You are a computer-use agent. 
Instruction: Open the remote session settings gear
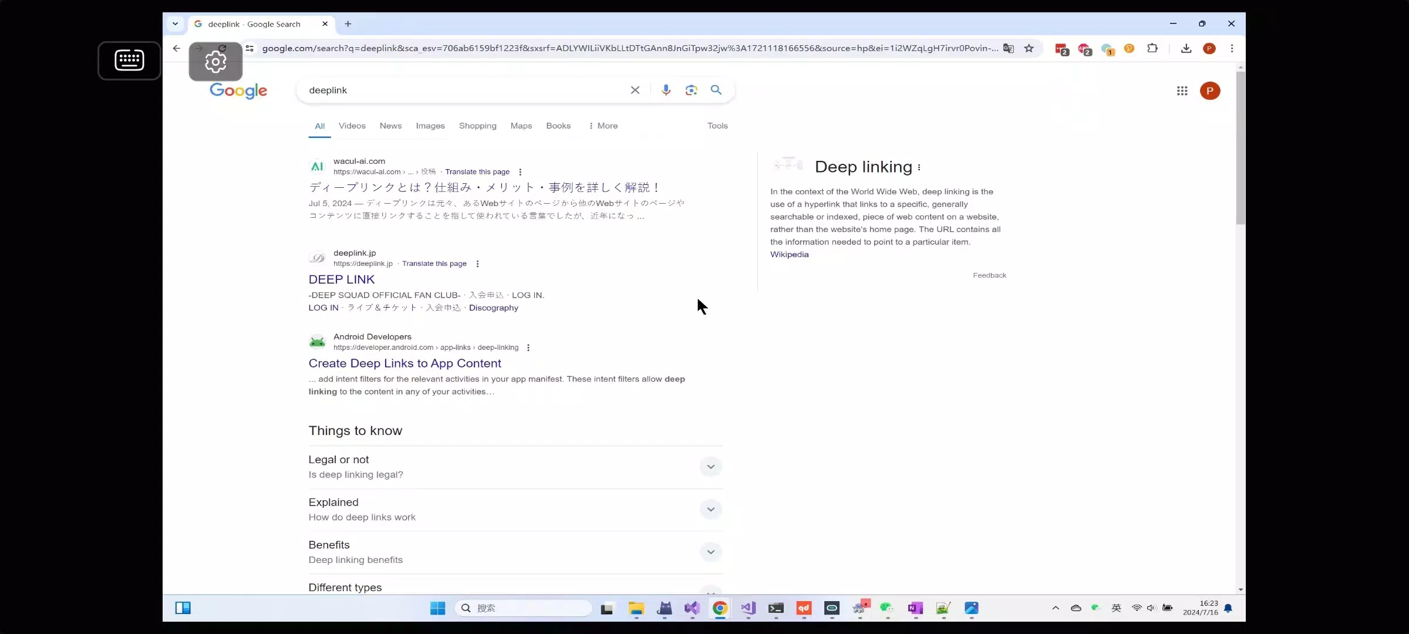coord(215,62)
